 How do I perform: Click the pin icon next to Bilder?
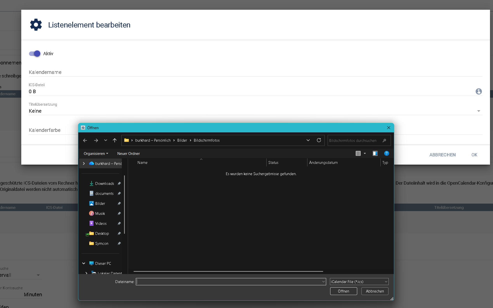coord(119,203)
